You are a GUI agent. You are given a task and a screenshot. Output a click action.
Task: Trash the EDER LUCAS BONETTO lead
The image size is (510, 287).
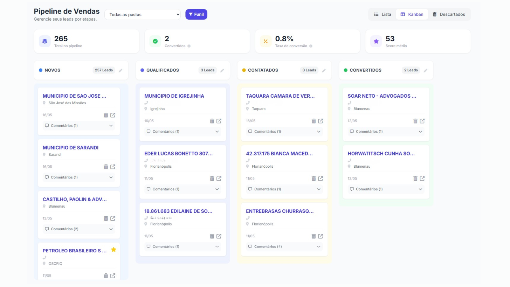pos(212,178)
